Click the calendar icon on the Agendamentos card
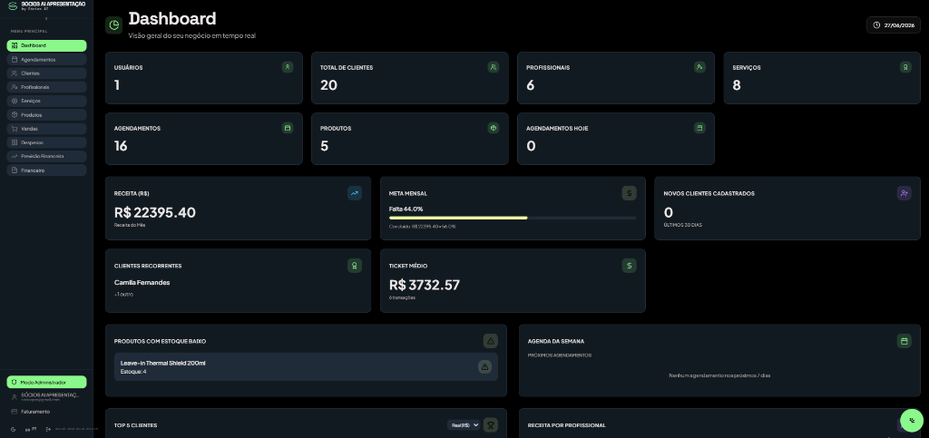This screenshot has width=929, height=438. (288, 128)
